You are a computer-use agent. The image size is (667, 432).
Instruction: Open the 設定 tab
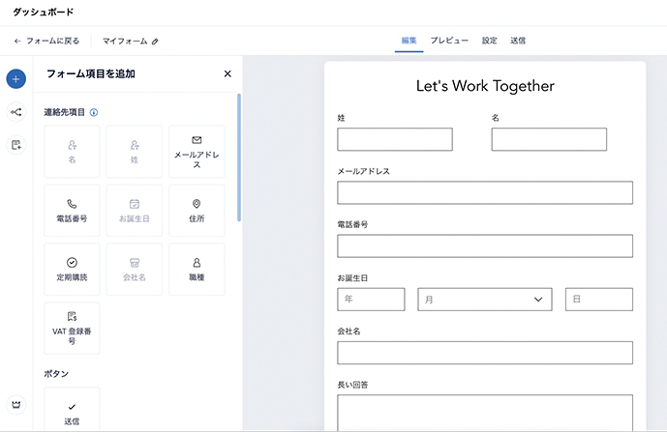489,41
